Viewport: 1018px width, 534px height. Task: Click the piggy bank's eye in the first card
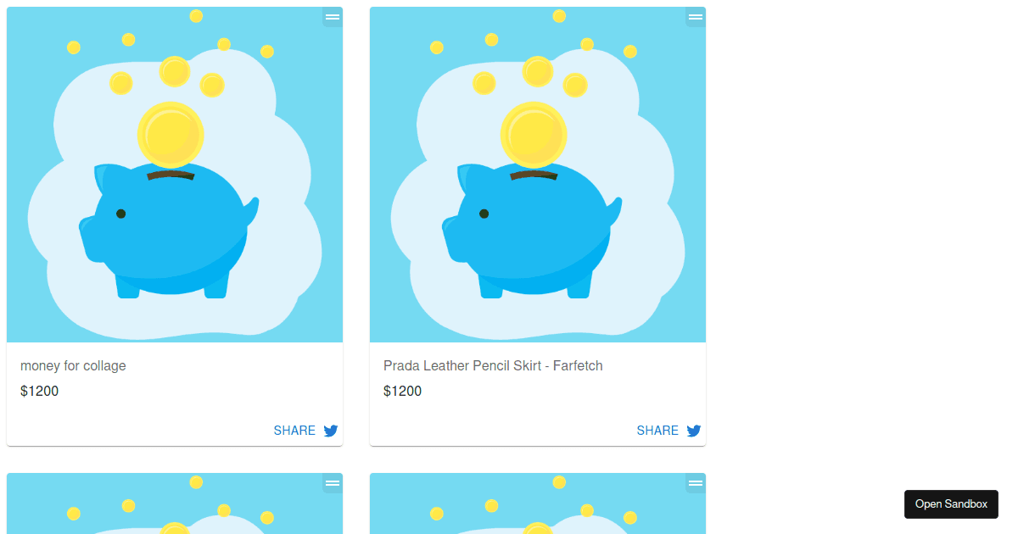tap(120, 214)
